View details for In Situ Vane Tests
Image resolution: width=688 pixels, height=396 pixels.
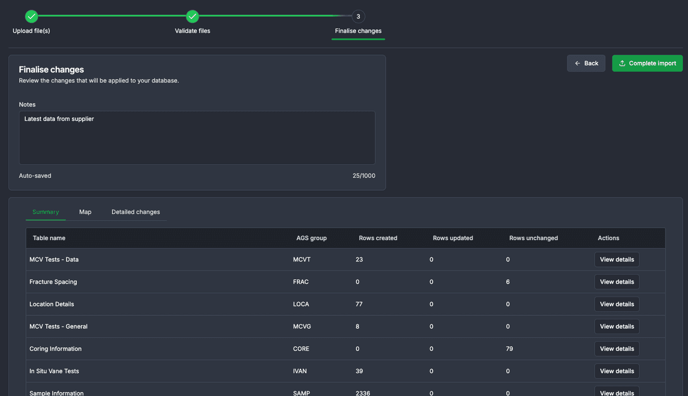pos(616,371)
